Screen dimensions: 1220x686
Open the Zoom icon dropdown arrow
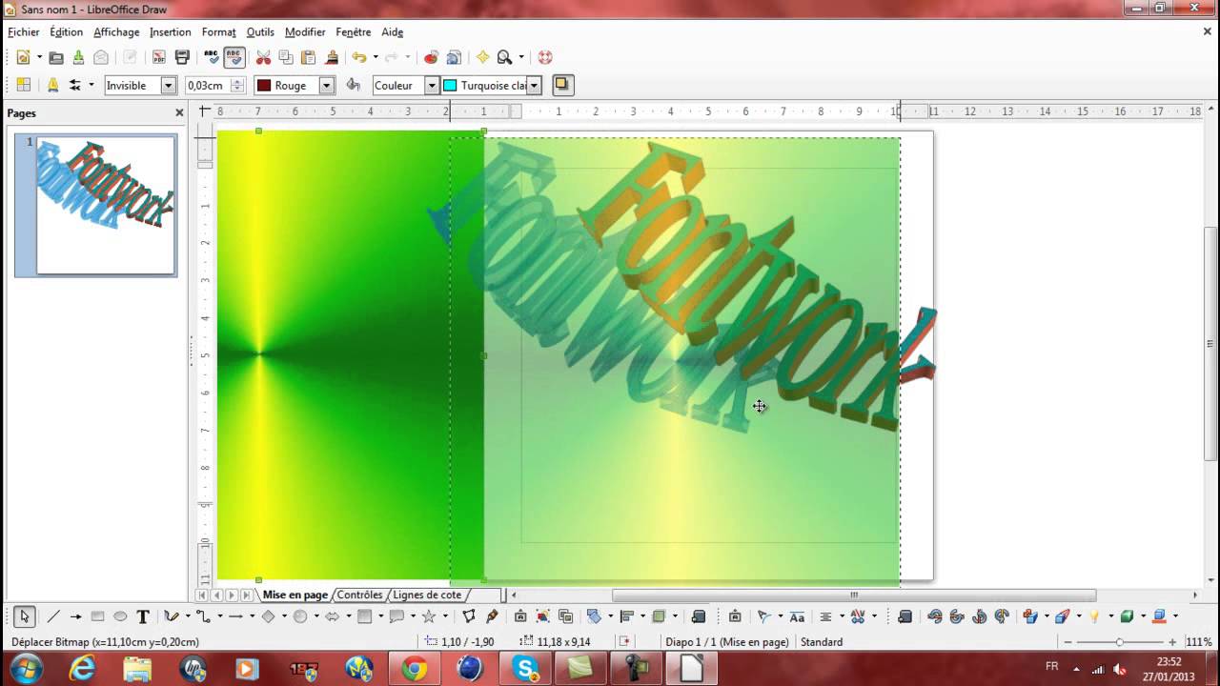[x=521, y=57]
